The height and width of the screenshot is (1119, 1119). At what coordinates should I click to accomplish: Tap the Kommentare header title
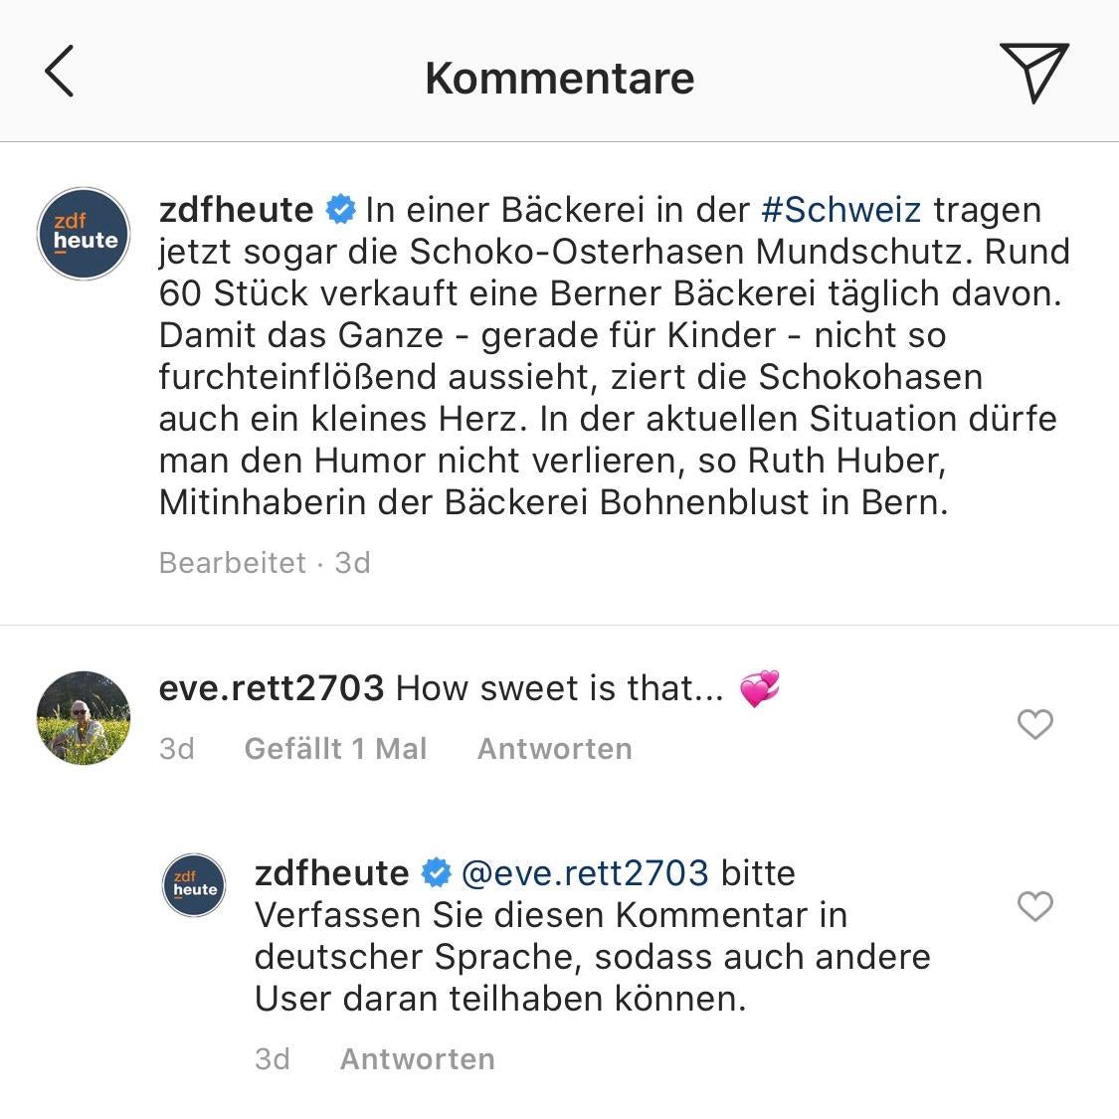click(x=559, y=78)
